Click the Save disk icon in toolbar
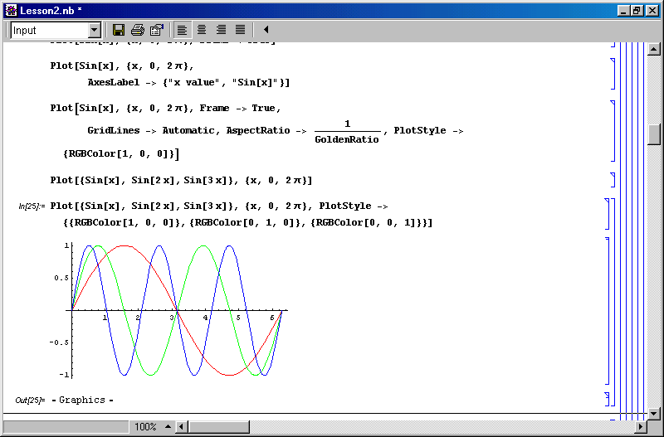The height and width of the screenshot is (437, 664). 119,30
